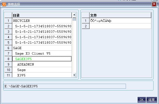Screen dimensions: 159x104
Task: Click the directory list scroll down arrow
Action: [x=74, y=75]
